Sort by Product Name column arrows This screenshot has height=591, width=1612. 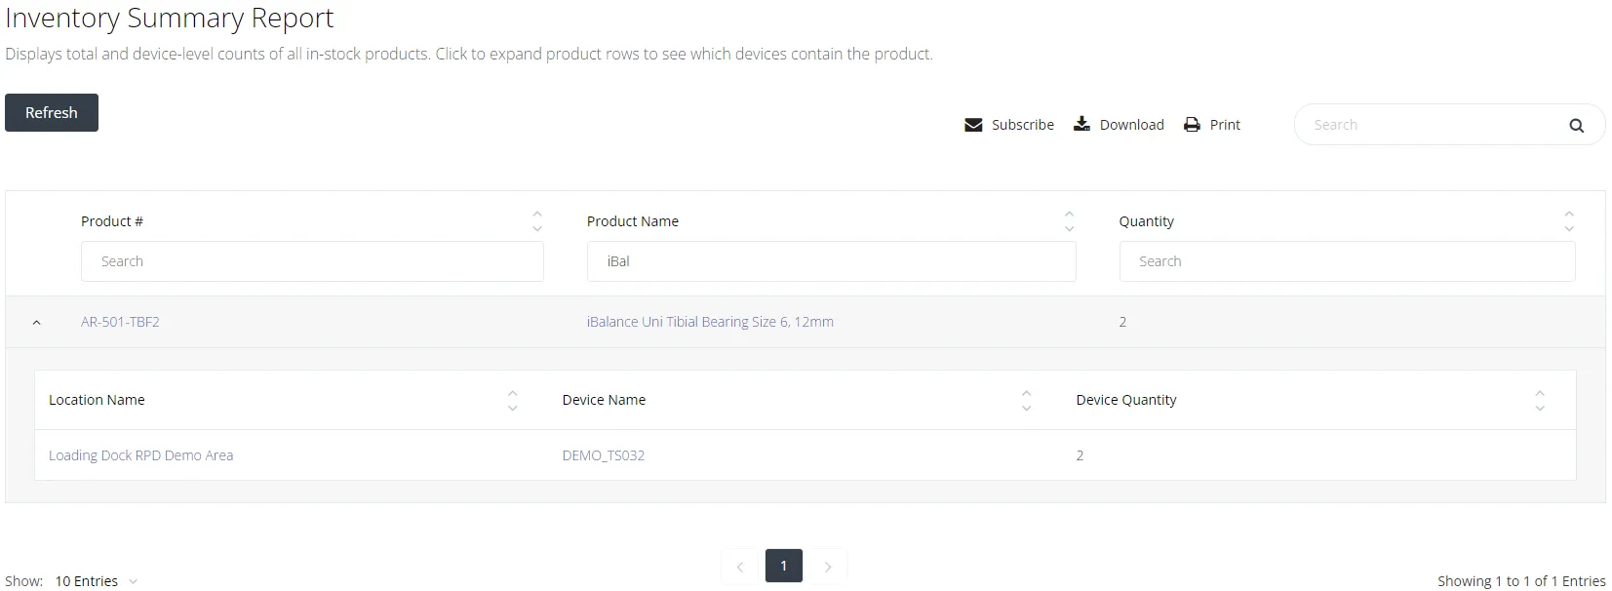1069,221
